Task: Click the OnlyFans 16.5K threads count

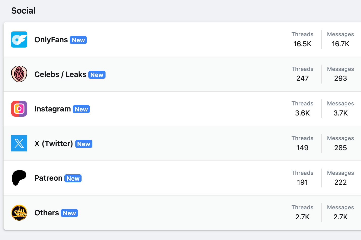Action: pos(302,44)
